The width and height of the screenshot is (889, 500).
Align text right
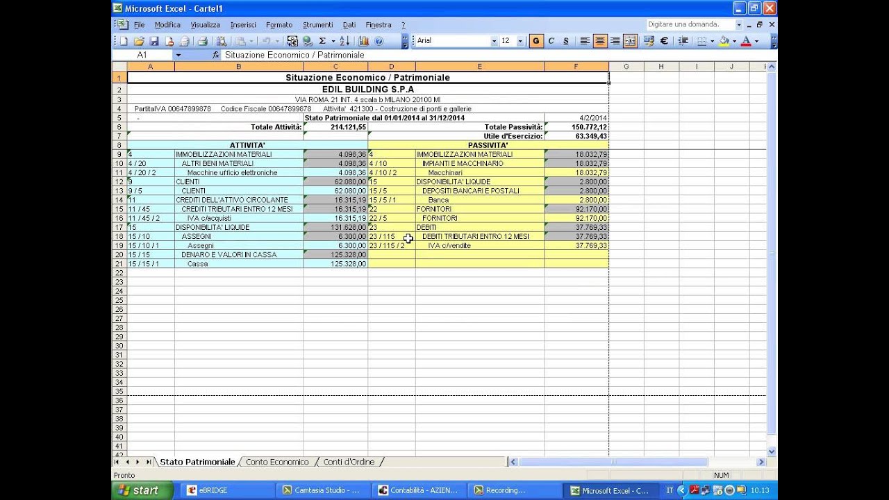[615, 41]
